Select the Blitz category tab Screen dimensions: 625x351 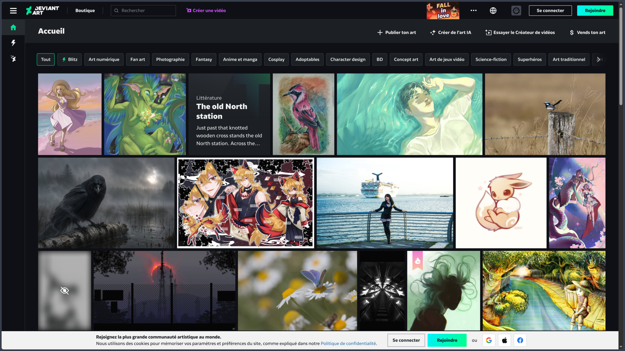[x=70, y=59]
